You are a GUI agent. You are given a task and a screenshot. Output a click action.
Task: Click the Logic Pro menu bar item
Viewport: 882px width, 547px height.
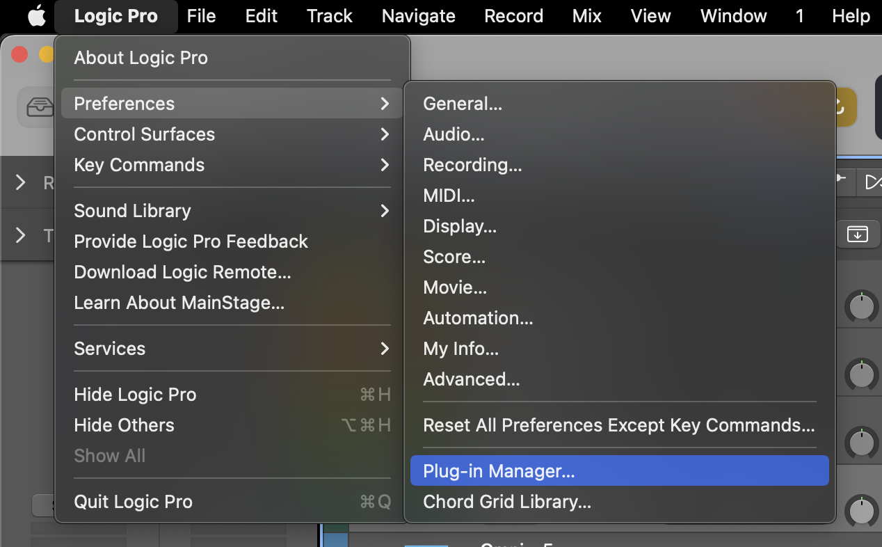[x=115, y=16]
